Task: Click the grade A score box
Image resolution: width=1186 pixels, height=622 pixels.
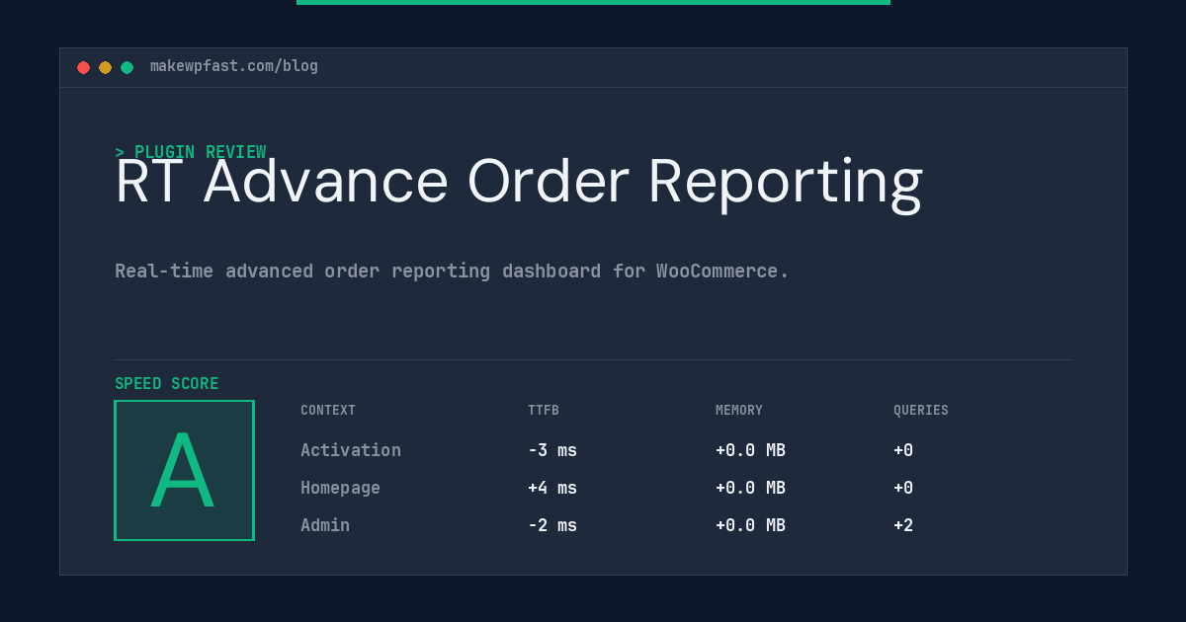Action: 184,470
